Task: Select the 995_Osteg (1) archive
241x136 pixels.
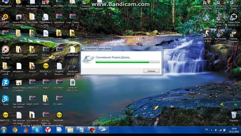Action: (x=6, y=36)
